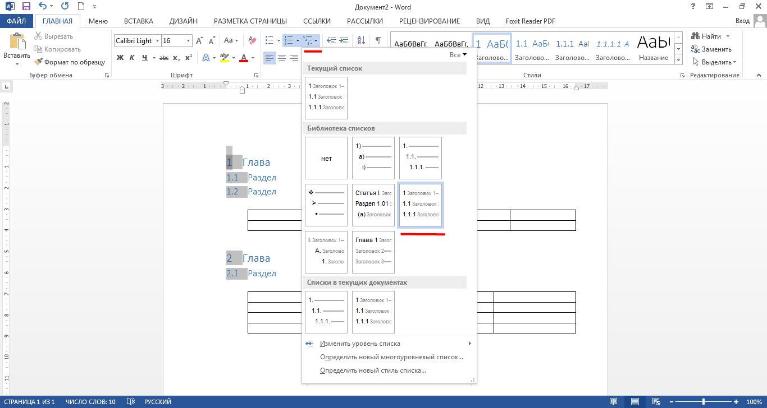The height and width of the screenshot is (408, 767).
Task: Click the 100% zoom level
Action: (754, 402)
